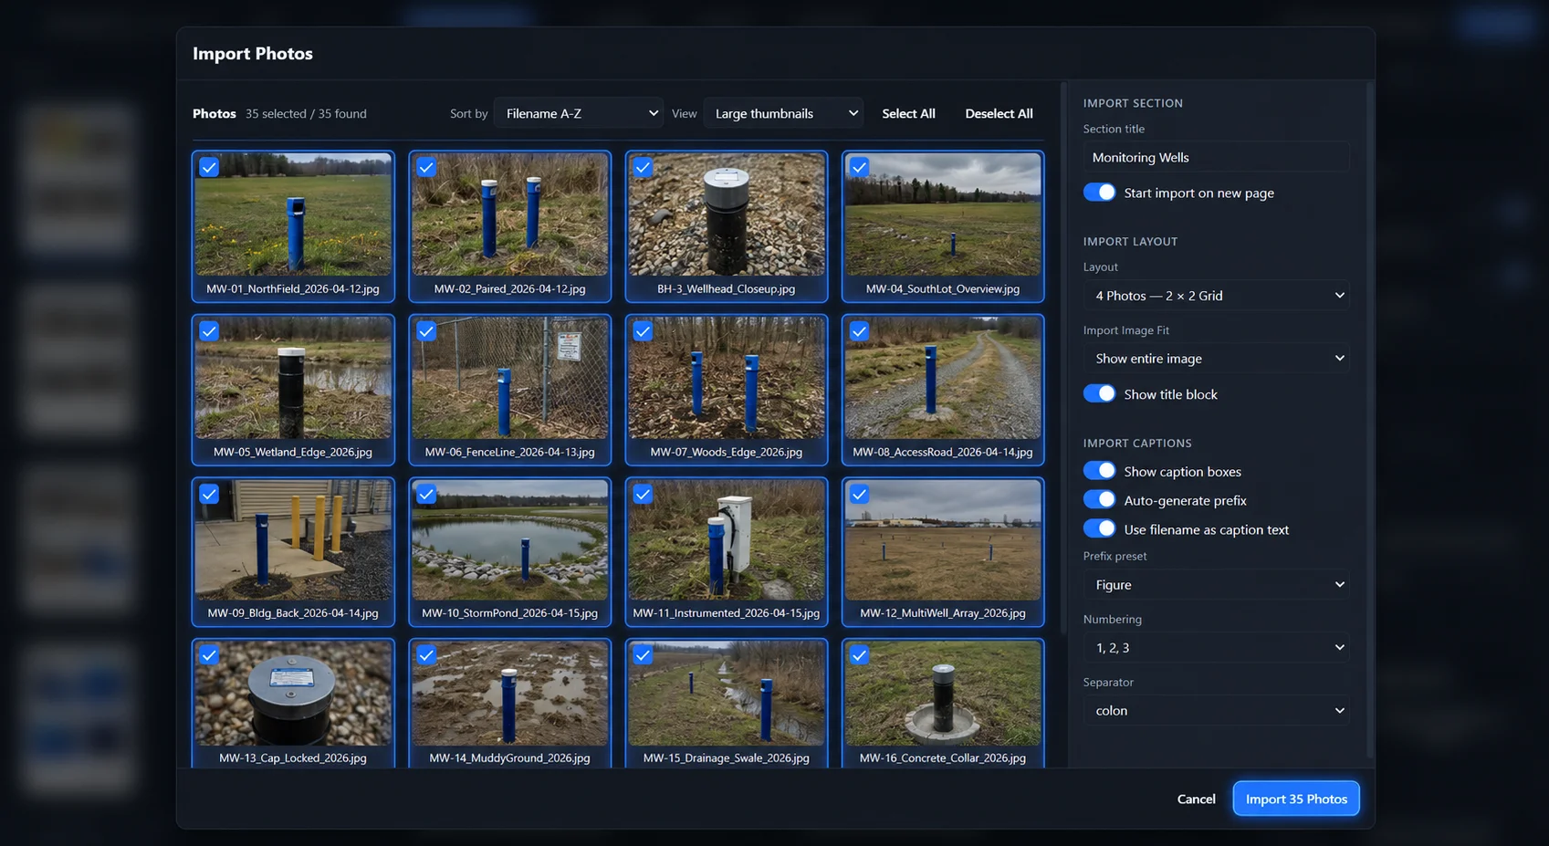Click the Deselect All button
Viewport: 1549px width, 846px height.
(999, 113)
